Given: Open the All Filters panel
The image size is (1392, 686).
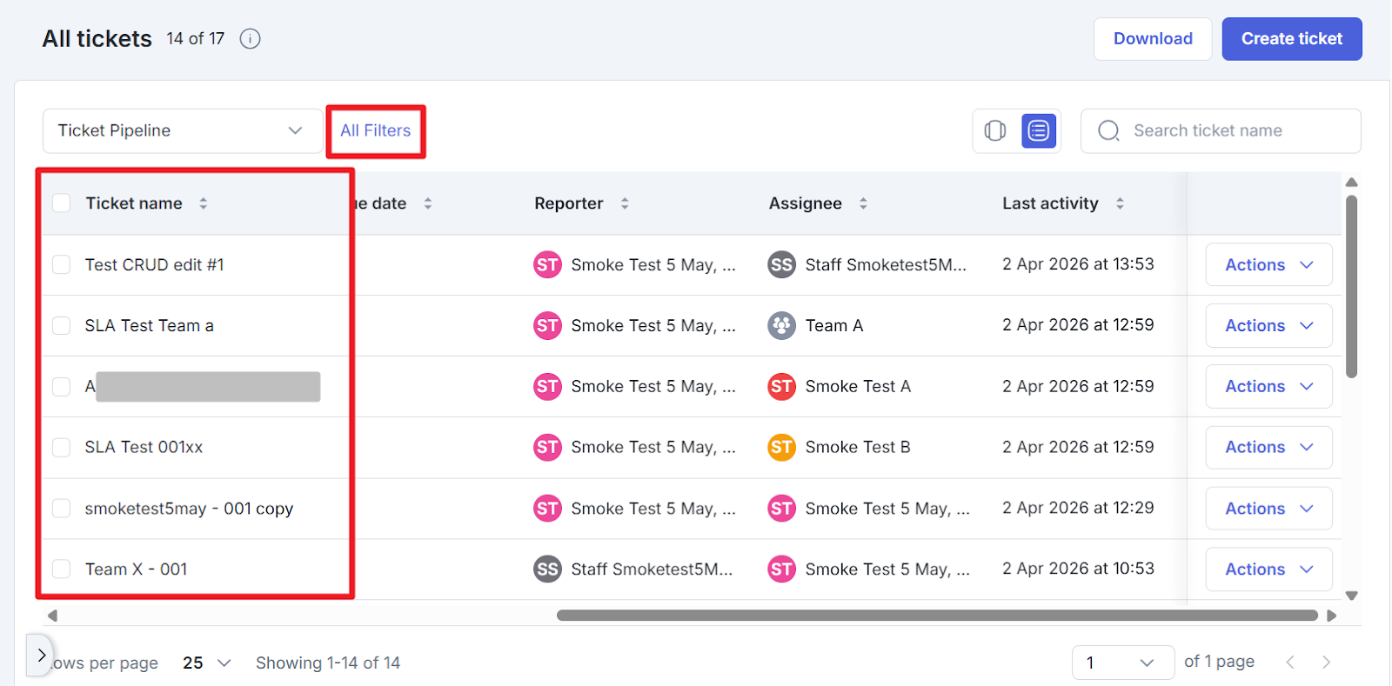Looking at the screenshot, I should [375, 130].
